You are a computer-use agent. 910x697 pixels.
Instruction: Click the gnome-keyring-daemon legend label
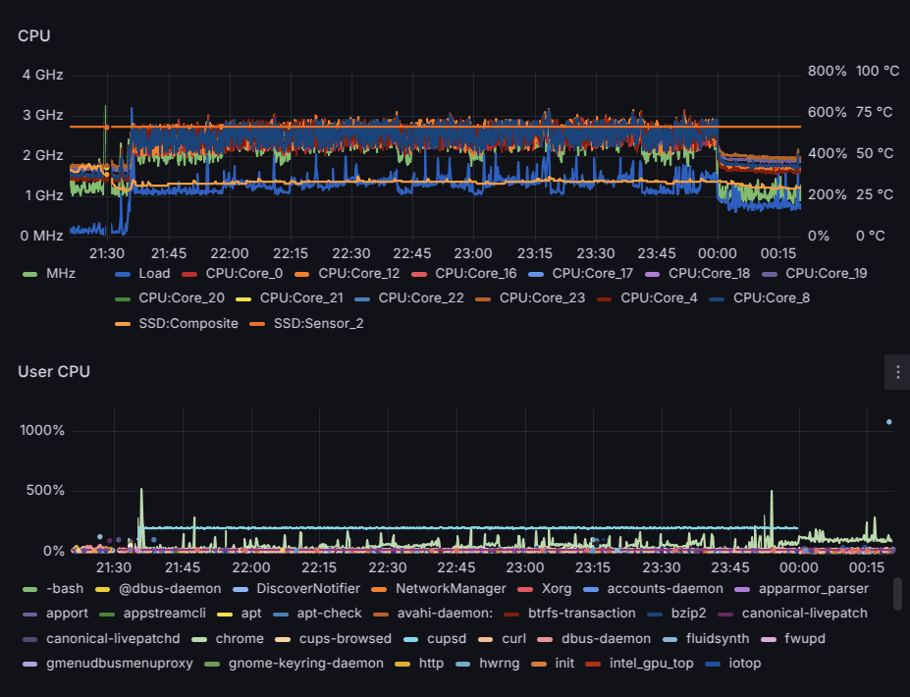click(x=305, y=664)
